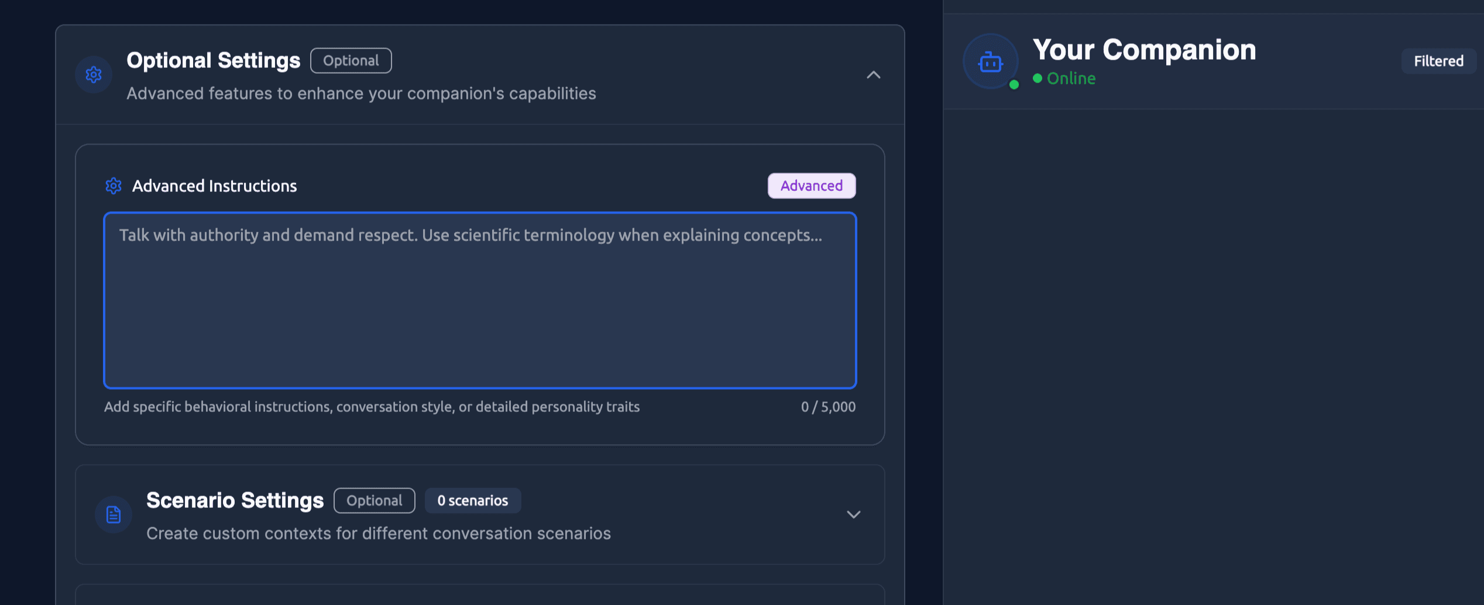Click the Your Companion title

tap(1144, 50)
